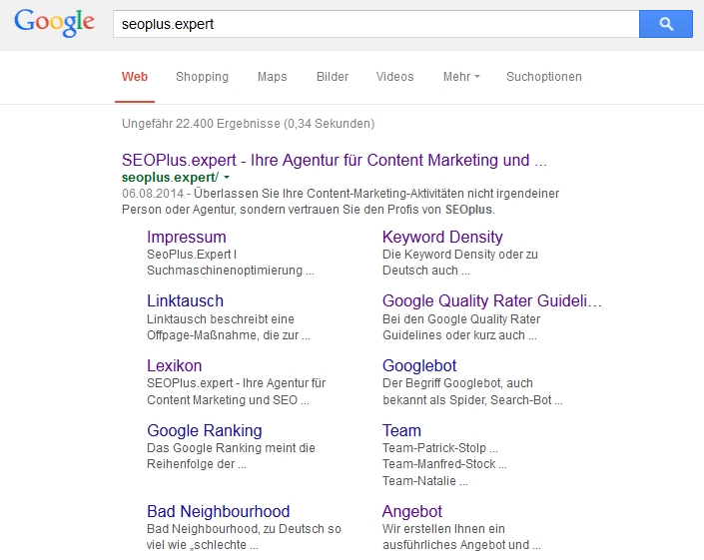Viewport: 704px width, 560px height.
Task: Open the SEOPlus.expert main result title
Action: pos(335,160)
